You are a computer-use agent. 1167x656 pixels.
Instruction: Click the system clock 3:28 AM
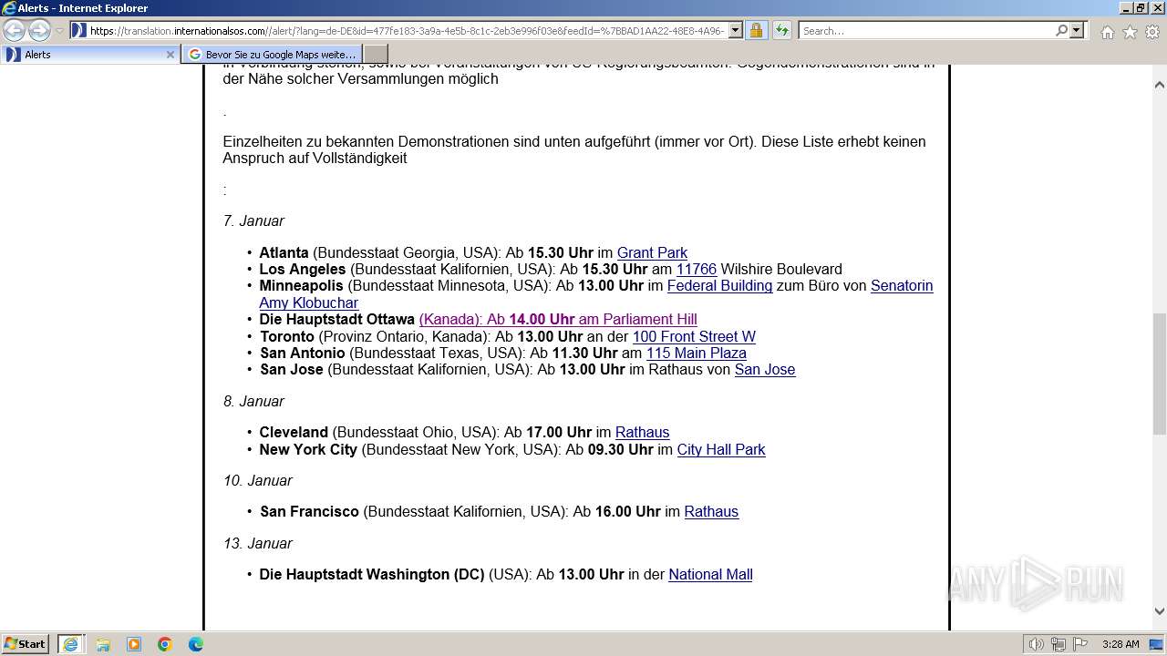tap(1121, 644)
